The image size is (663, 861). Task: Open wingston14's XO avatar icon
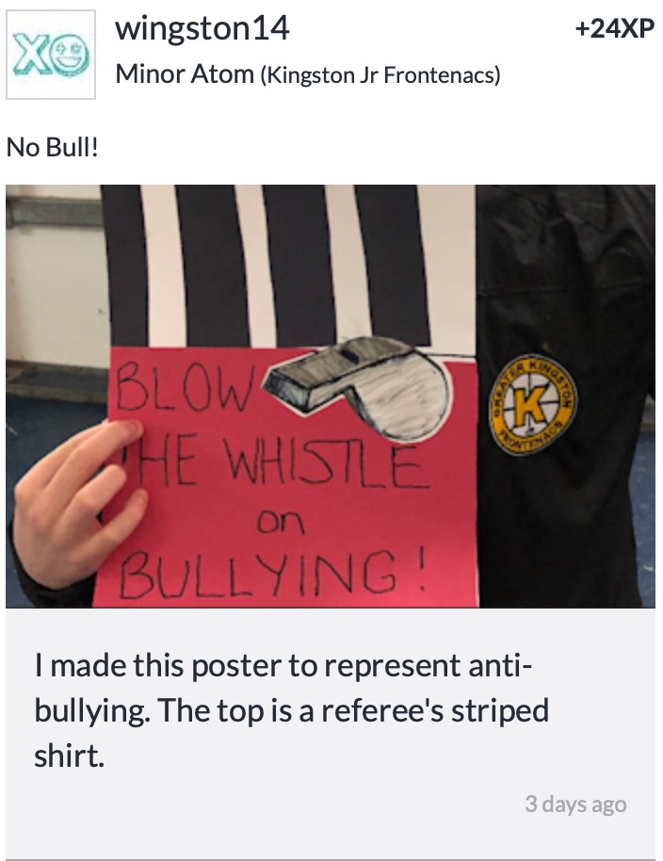(x=51, y=55)
